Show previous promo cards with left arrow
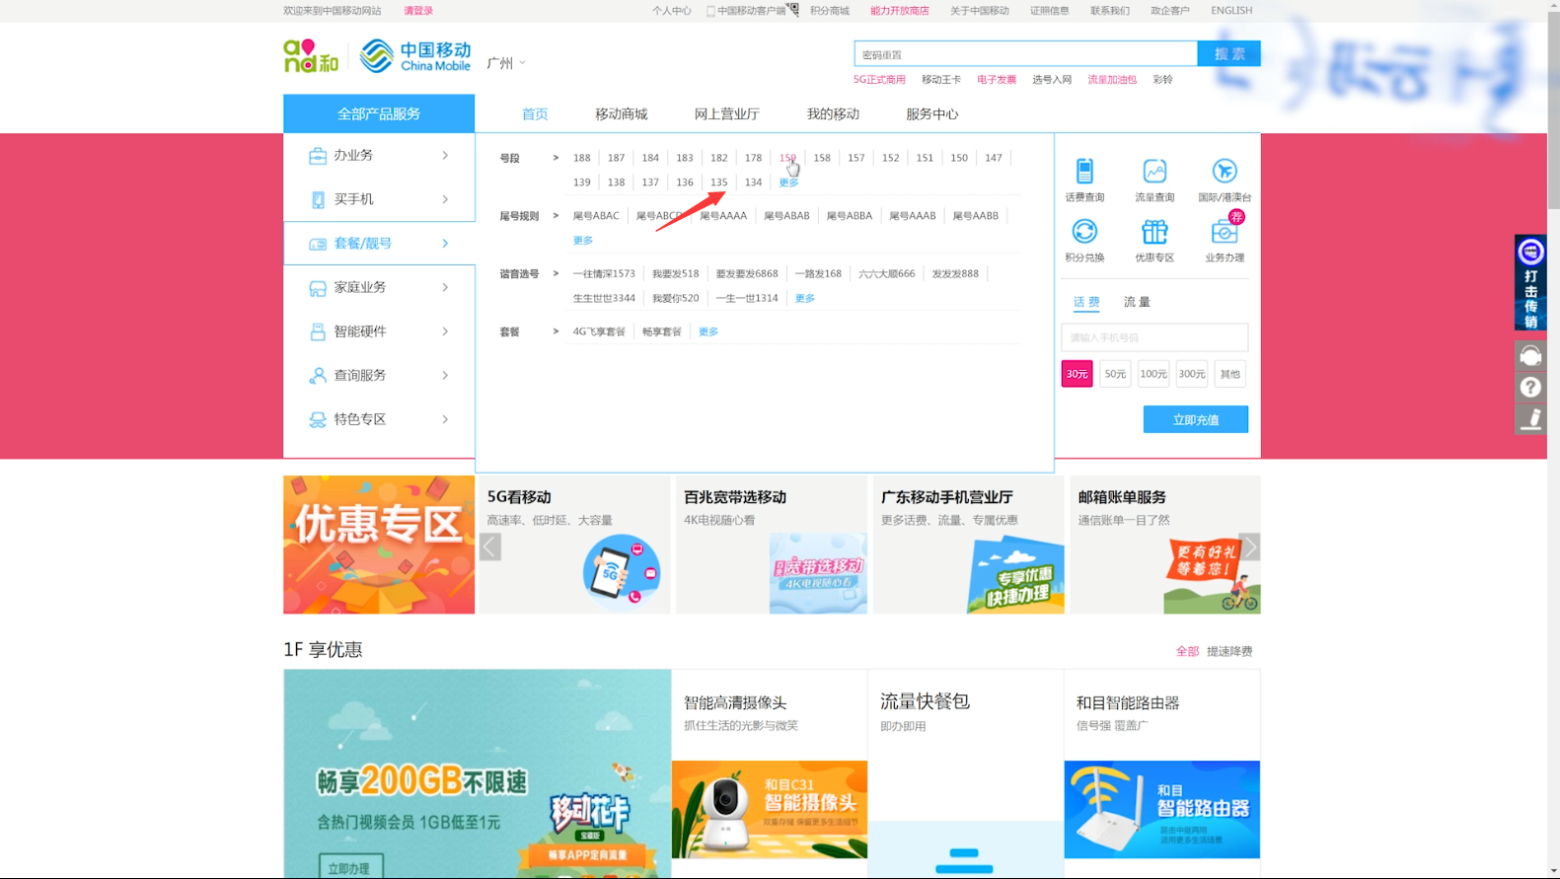This screenshot has width=1560, height=879. coord(490,547)
